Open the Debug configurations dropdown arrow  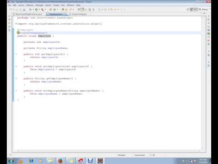coord(33,10)
